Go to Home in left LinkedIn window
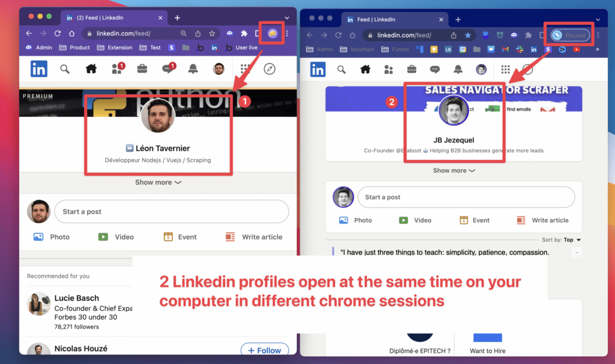The height and width of the screenshot is (364, 615). (x=91, y=69)
